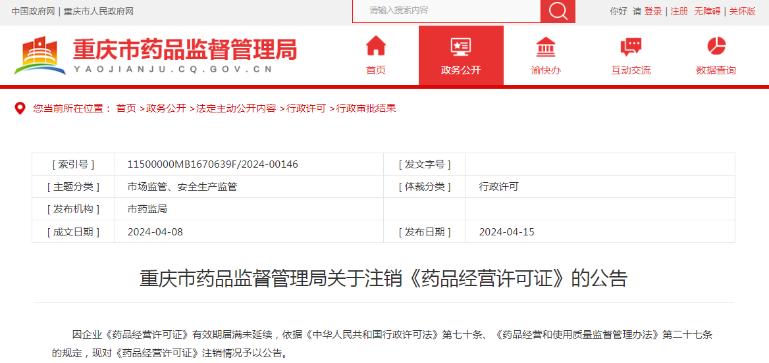This screenshot has width=769, height=363.
Task: Click the [ 成文日期 ] label cell
Action: tap(73, 231)
